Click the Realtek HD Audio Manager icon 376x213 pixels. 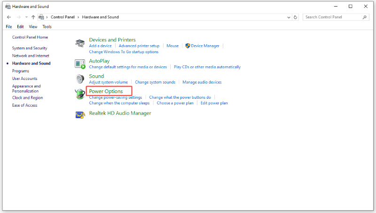80,115
